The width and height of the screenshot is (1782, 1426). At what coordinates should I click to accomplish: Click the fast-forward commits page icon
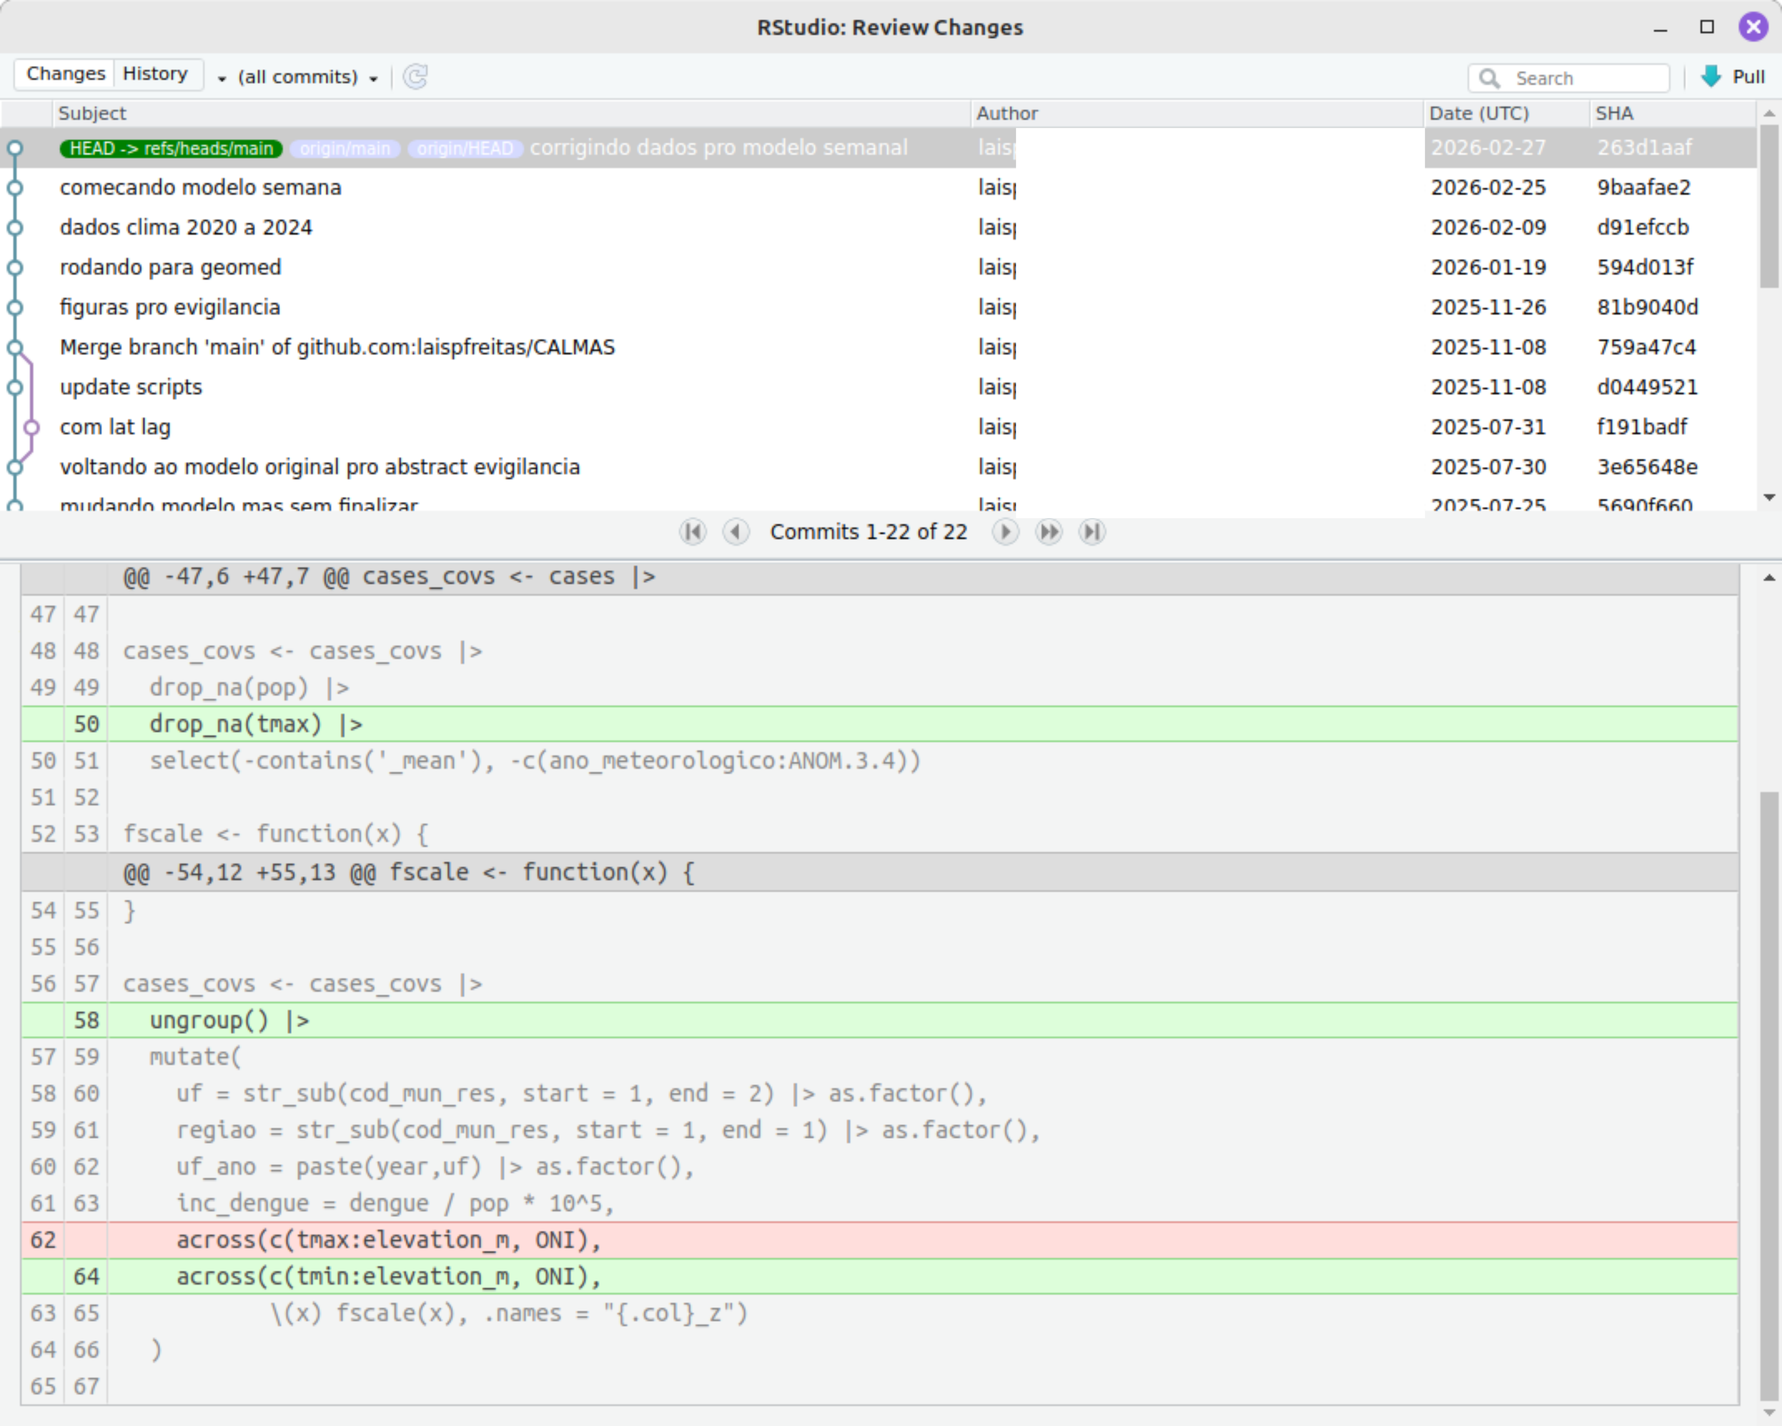[x=1049, y=532]
